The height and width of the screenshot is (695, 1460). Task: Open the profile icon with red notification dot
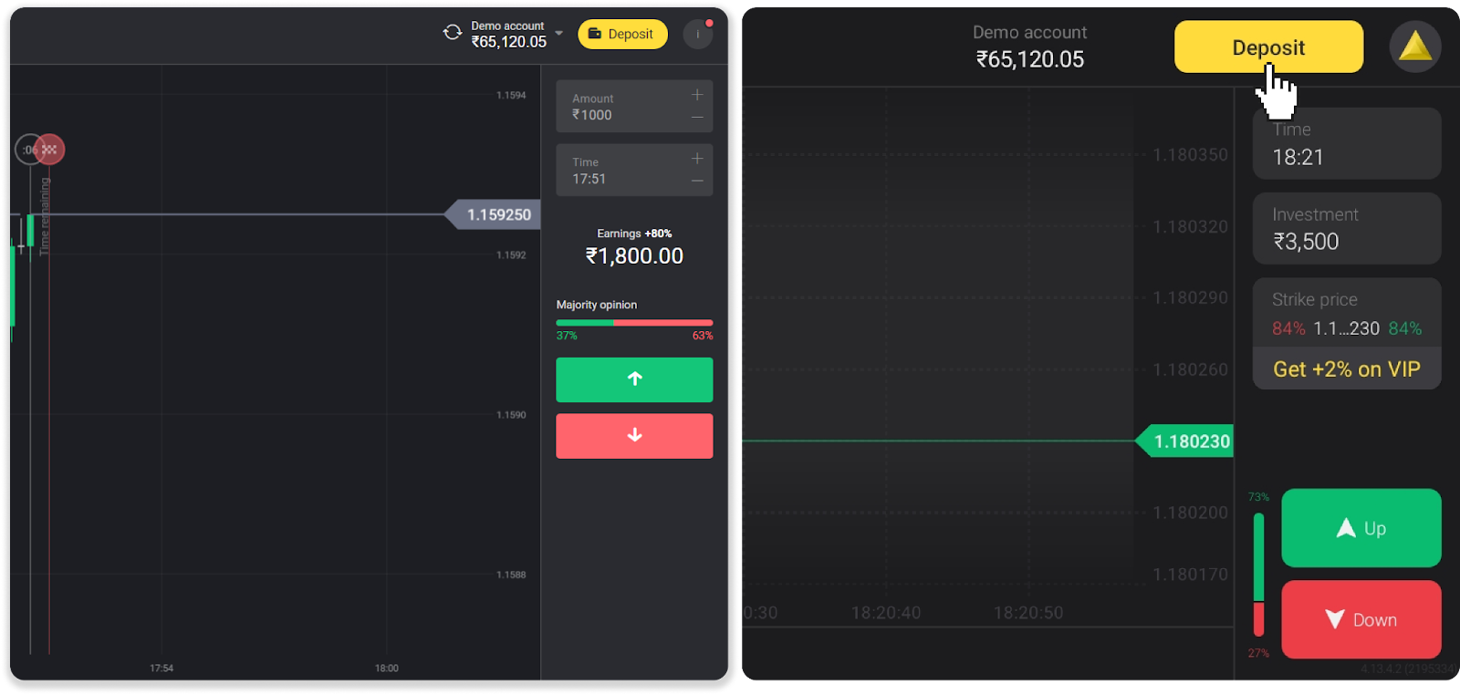point(697,35)
